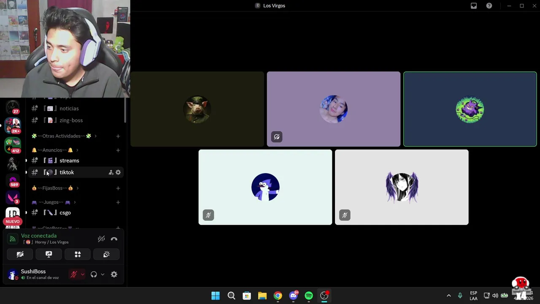Open output device options arrow beside headphones

tap(103, 274)
